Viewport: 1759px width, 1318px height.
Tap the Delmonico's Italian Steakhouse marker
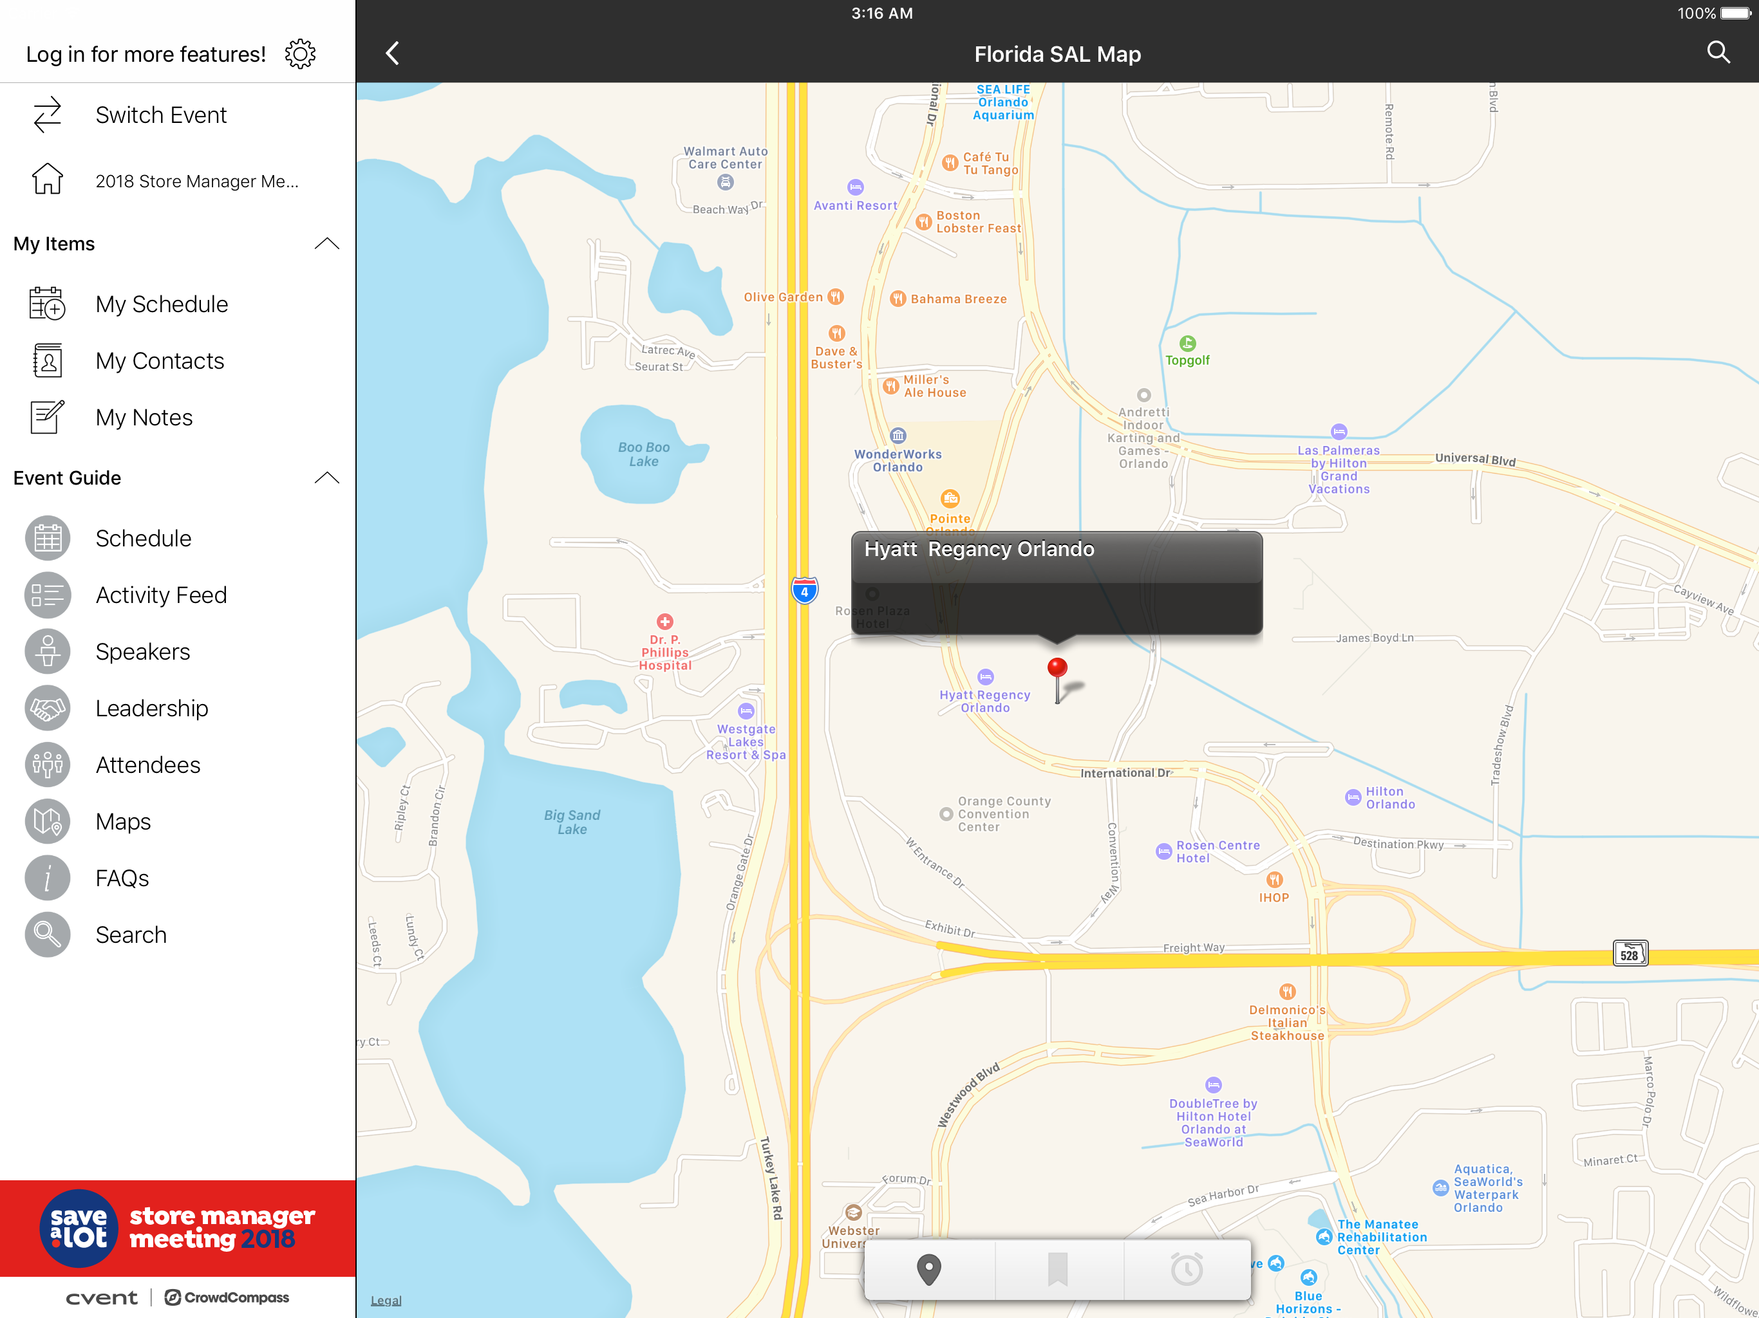(1288, 991)
